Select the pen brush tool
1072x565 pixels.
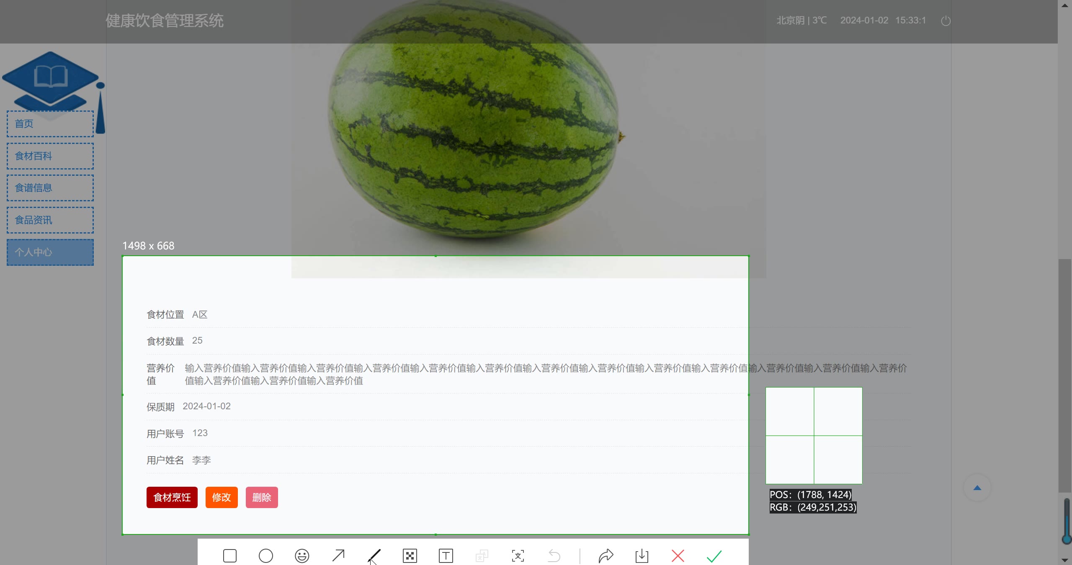374,556
